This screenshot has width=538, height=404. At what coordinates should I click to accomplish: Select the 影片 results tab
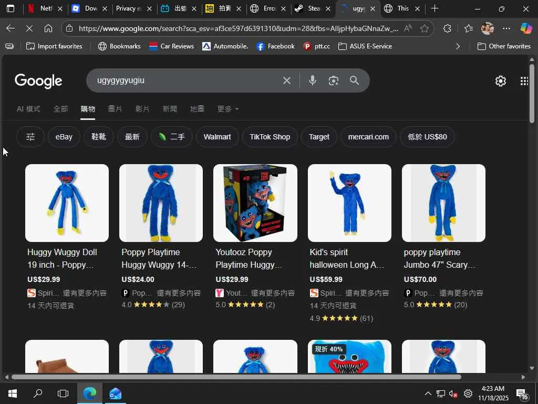pos(142,109)
